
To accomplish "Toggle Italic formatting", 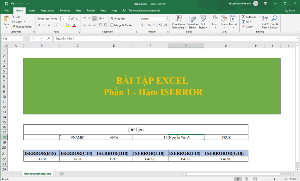I will point(44,25).
